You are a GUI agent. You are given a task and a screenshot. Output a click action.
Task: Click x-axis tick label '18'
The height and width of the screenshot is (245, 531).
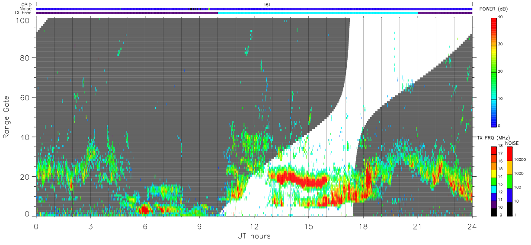pos(363,226)
